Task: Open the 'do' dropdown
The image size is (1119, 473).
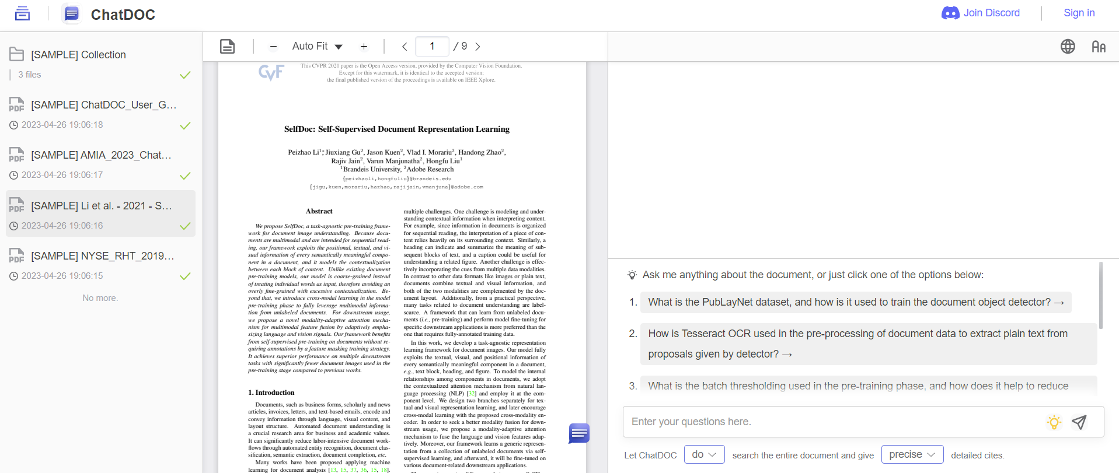Action: point(704,454)
